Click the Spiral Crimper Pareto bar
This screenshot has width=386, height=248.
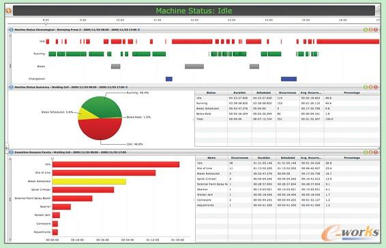83,190
